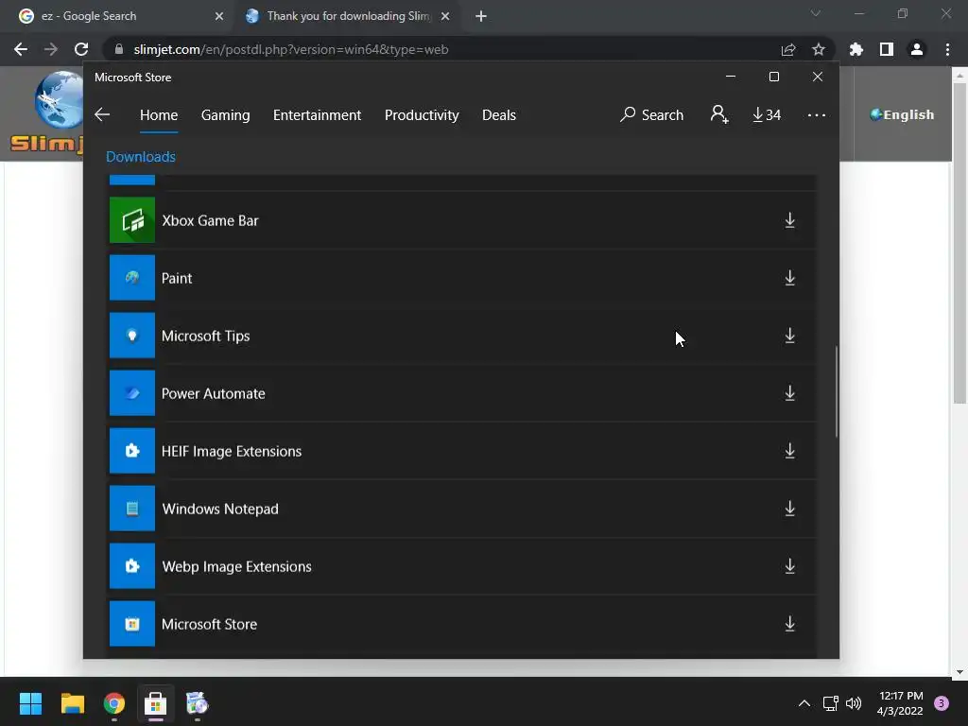Download the Xbox Game Bar update
Viewport: 968px width, 726px height.
[x=789, y=220]
